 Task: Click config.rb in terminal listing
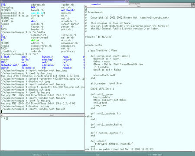[x=37, y=16]
